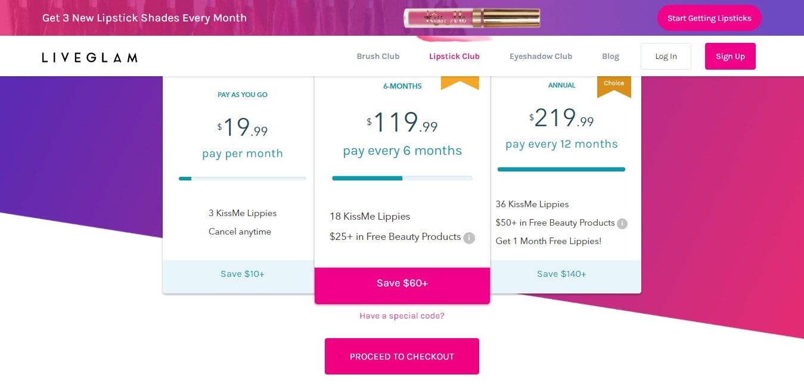Viewport: 804px width, 384px height.
Task: Click info icon beside $25+ Free Beauty Products
Action: [469, 238]
